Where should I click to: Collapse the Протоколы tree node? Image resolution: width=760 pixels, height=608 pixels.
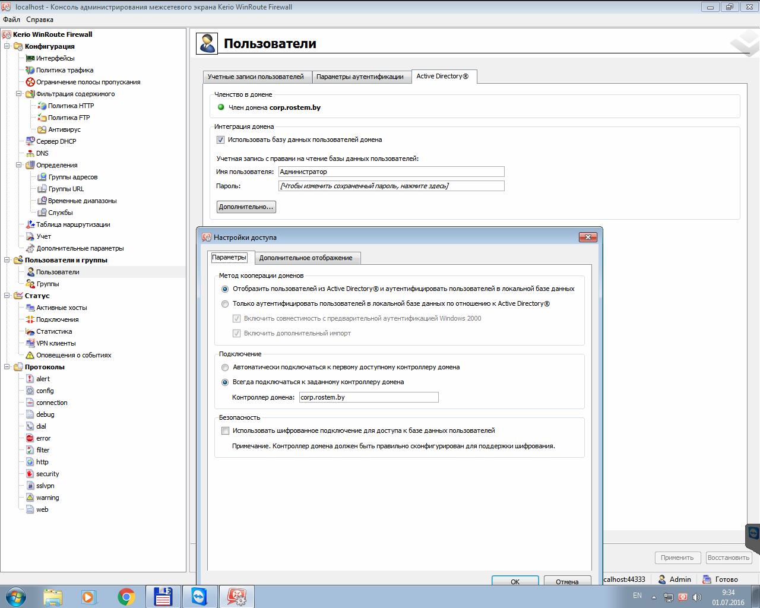tap(7, 367)
